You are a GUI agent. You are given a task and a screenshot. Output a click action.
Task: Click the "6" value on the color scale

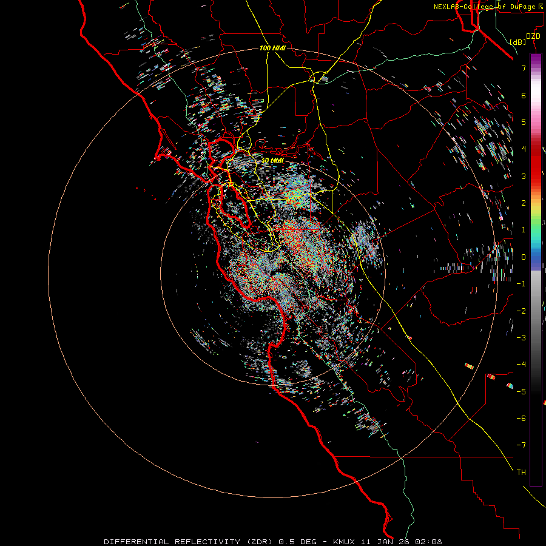pyautogui.click(x=524, y=95)
